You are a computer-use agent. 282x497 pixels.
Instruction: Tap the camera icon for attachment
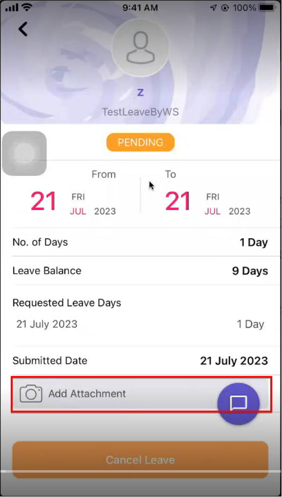[x=31, y=393]
